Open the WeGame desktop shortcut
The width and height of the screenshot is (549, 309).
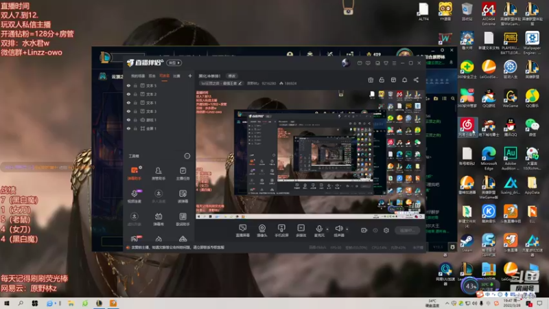[x=510, y=98]
